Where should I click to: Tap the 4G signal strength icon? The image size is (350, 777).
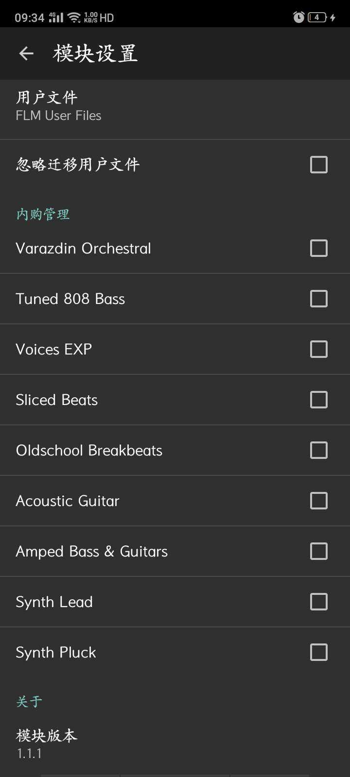pos(56,17)
